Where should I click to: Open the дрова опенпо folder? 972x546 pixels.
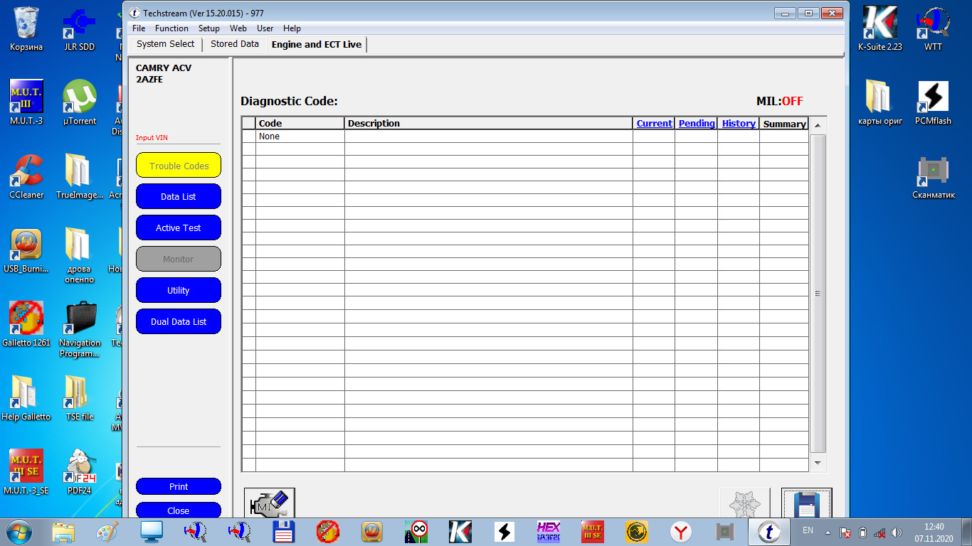coord(79,255)
